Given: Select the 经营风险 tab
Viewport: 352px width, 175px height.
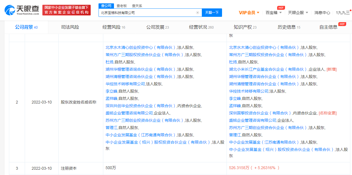Looking at the screenshot, I should click(x=114, y=27).
